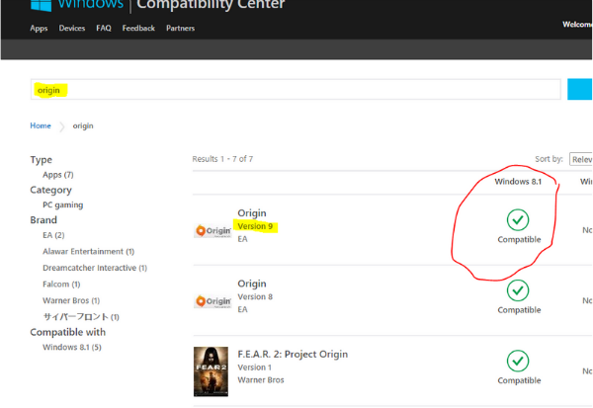This screenshot has height=408, width=593.
Task: Open the Partners menu item
Action: (x=181, y=29)
